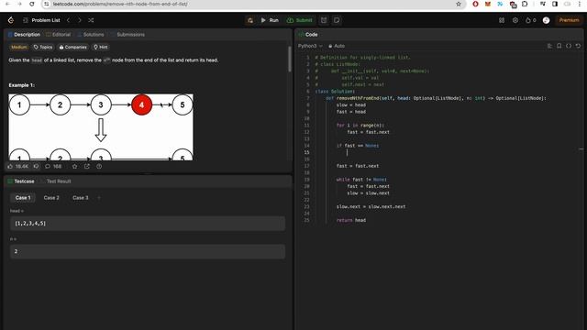Select Case 3
The image size is (587, 330).
81,198
